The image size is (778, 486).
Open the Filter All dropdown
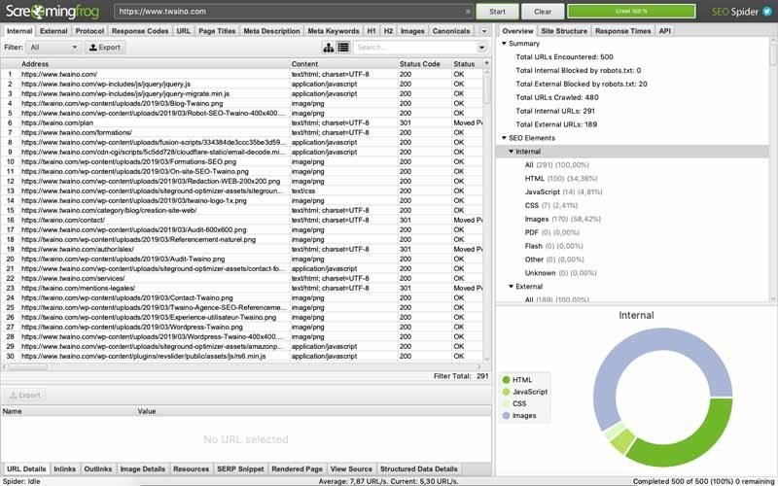tap(53, 47)
